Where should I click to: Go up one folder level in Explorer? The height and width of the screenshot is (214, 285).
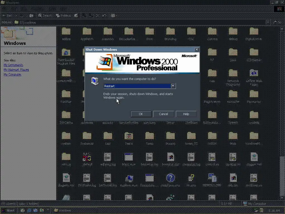pyautogui.click(x=31, y=16)
